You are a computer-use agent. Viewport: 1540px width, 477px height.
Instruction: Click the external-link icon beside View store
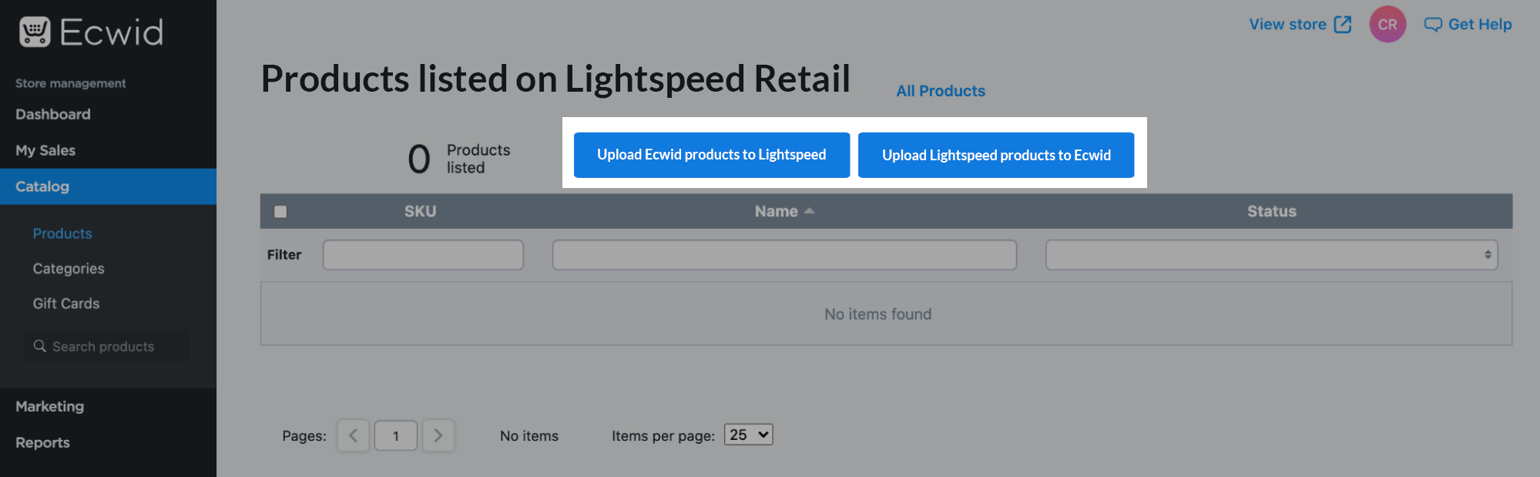(x=1343, y=25)
